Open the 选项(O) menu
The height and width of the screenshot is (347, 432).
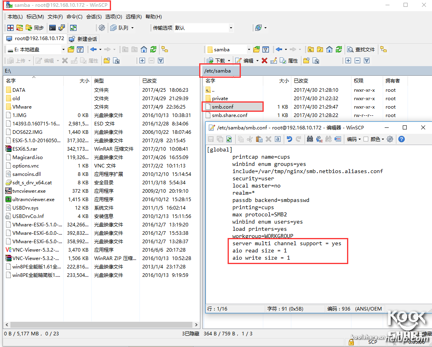113,17
